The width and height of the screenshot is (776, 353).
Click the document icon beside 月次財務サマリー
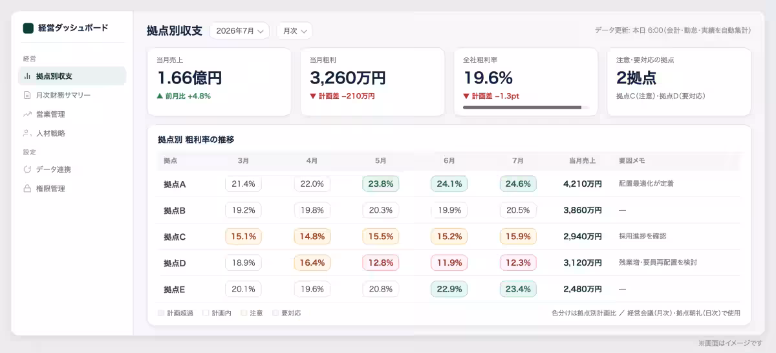click(x=27, y=95)
